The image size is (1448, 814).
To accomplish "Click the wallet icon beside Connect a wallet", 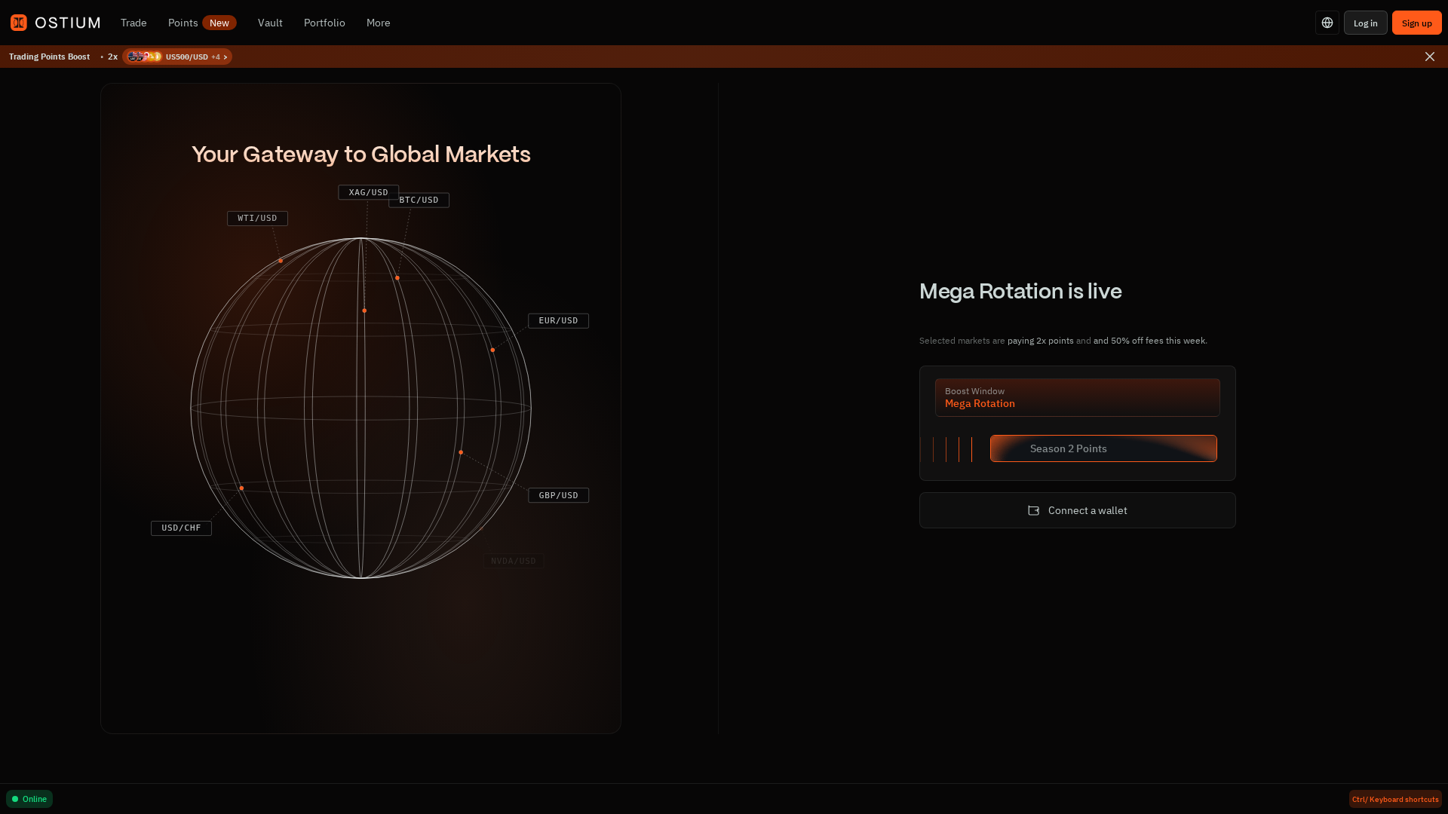I will point(1034,510).
